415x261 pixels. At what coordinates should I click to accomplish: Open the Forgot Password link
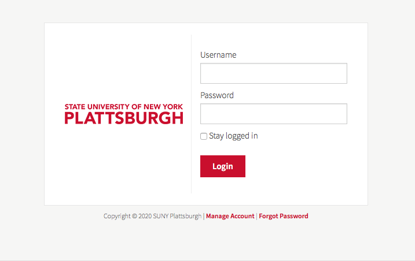coord(284,216)
